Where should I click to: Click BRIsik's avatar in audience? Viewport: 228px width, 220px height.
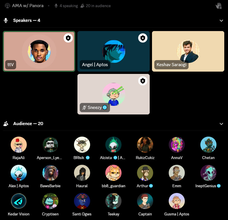pos(82,145)
